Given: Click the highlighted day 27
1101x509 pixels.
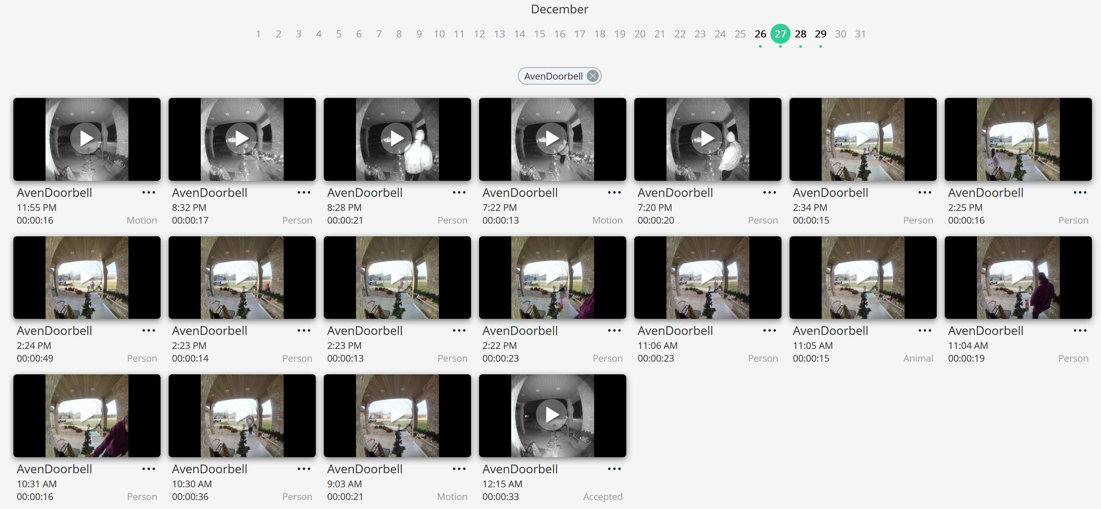Looking at the screenshot, I should 780,34.
